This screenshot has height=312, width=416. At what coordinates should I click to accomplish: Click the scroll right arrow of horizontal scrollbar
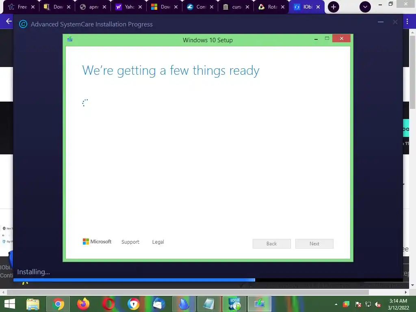[406, 292]
